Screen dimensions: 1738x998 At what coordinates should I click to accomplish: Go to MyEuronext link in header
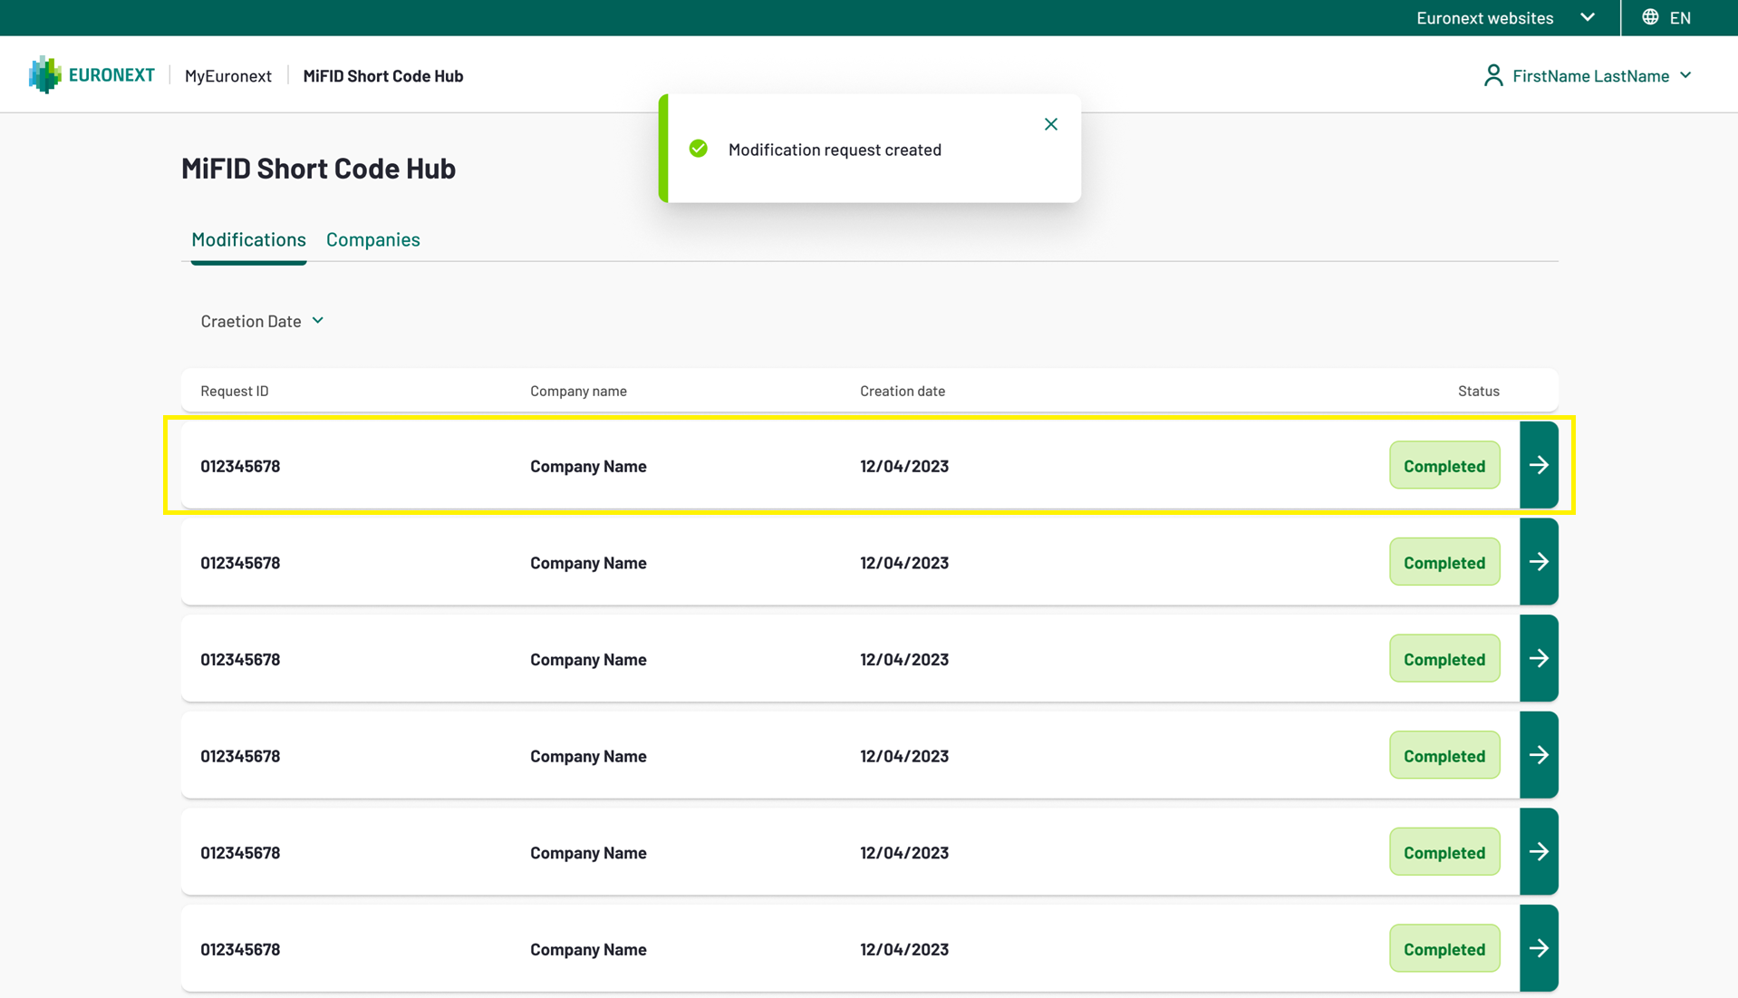tap(227, 76)
